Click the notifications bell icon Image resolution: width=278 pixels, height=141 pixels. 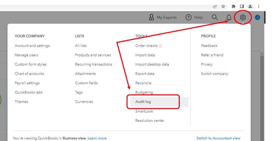coord(229,17)
